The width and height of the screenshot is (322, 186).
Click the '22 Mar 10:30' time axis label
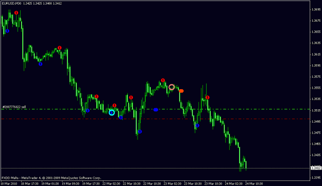pos(132,183)
